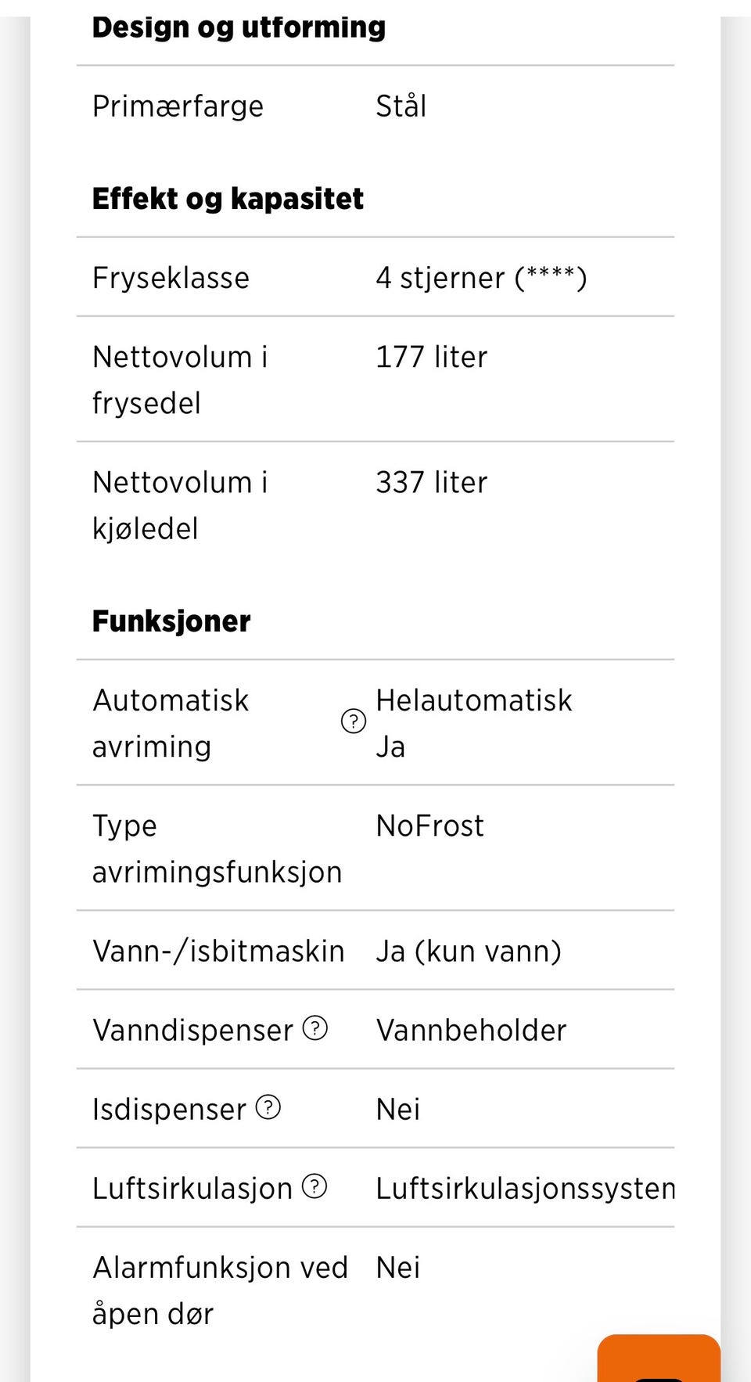Select the Primærfarge label

click(178, 106)
